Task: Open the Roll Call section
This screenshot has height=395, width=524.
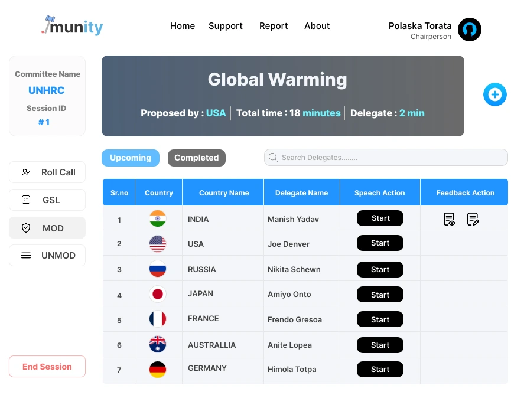Action: point(47,172)
